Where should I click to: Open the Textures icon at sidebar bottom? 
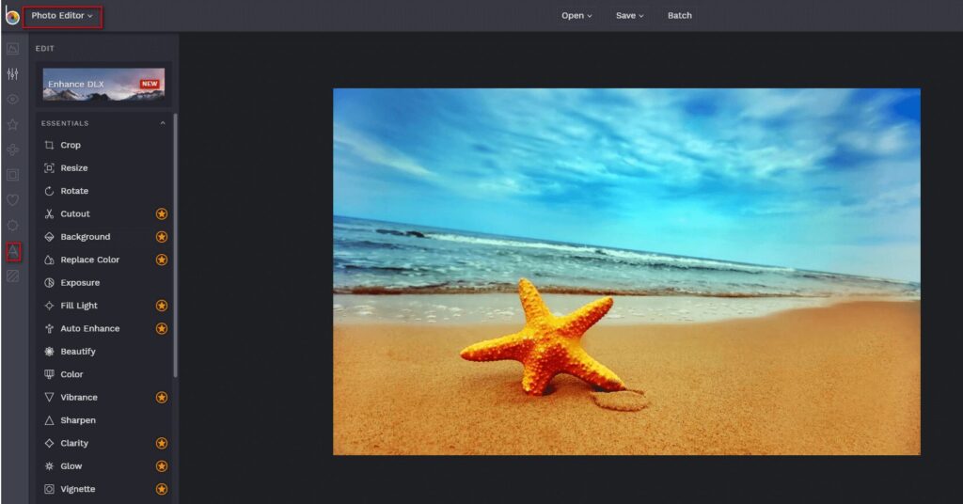pyautogui.click(x=12, y=276)
